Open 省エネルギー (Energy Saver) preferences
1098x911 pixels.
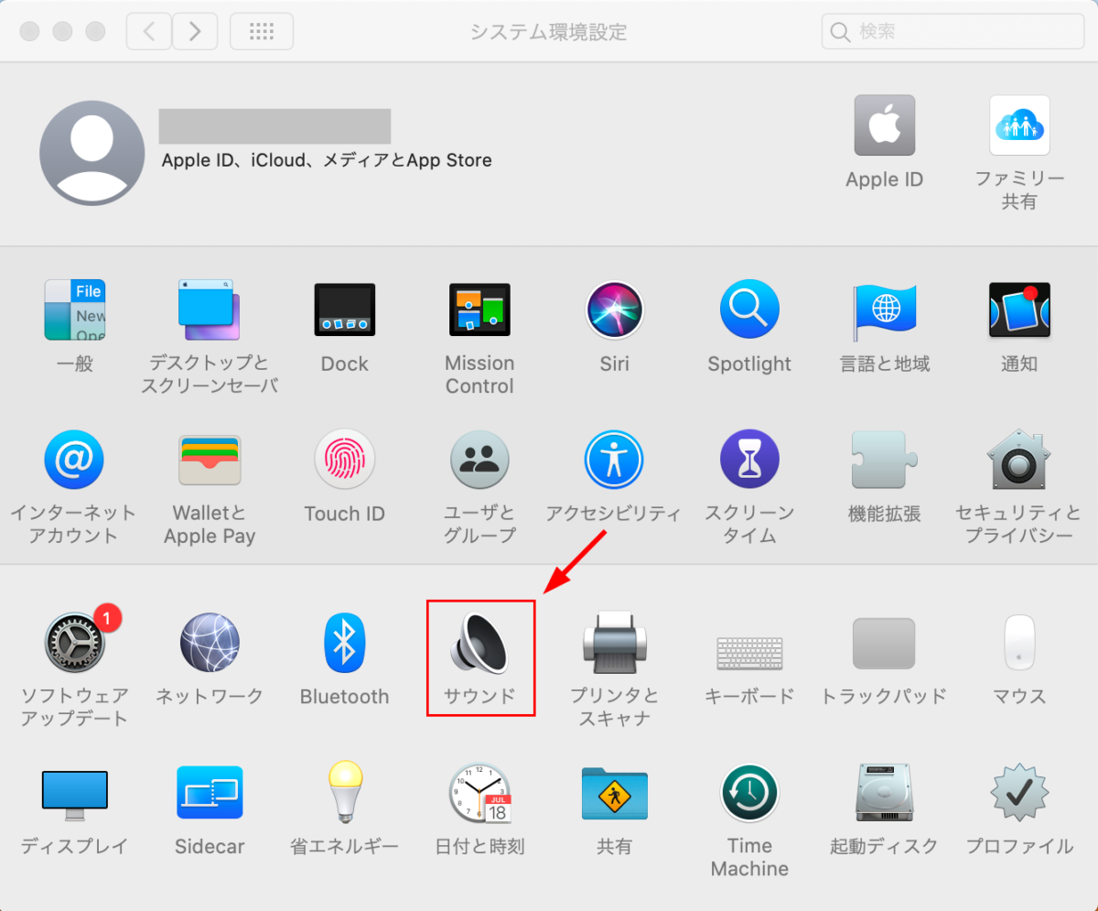tap(345, 793)
